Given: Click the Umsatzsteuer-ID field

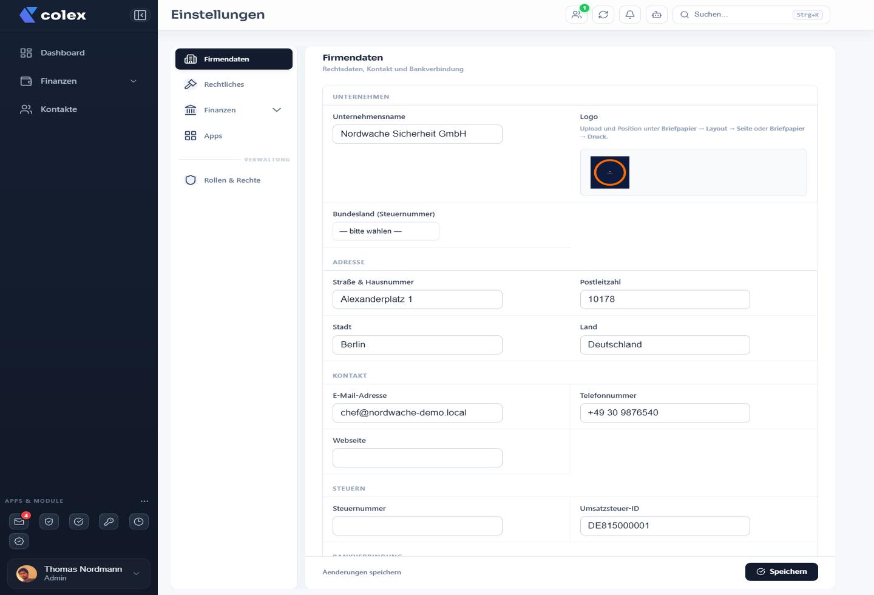Looking at the screenshot, I should point(665,526).
